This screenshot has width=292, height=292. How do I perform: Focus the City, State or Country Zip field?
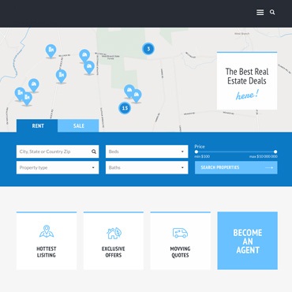click(x=58, y=152)
